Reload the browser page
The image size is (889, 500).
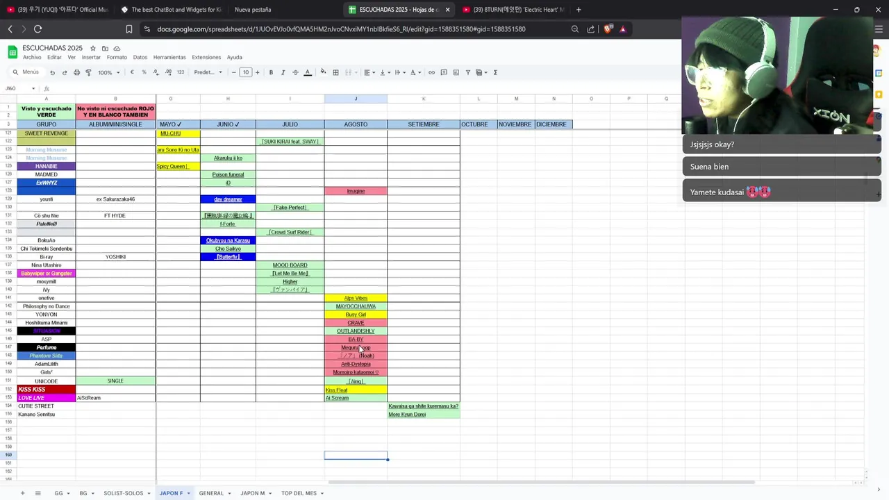38,29
